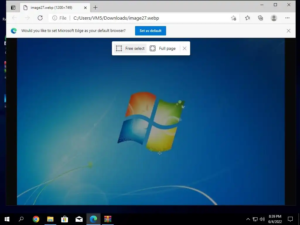Show hidden system tray icons chevron
This screenshot has width=300, height=225.
pyautogui.click(x=248, y=219)
